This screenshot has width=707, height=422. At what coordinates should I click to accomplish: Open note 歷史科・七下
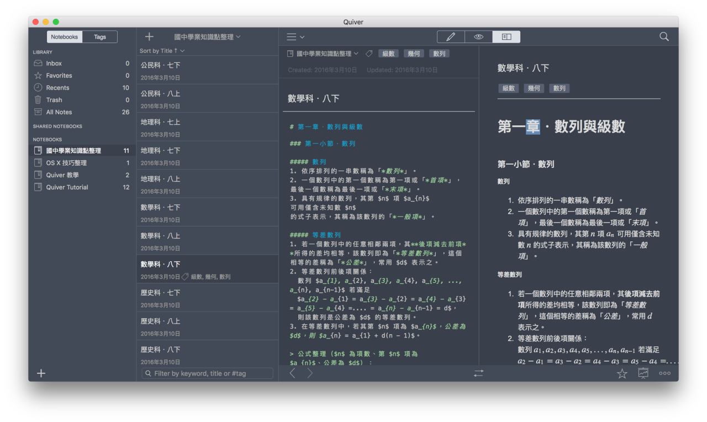pyautogui.click(x=207, y=298)
